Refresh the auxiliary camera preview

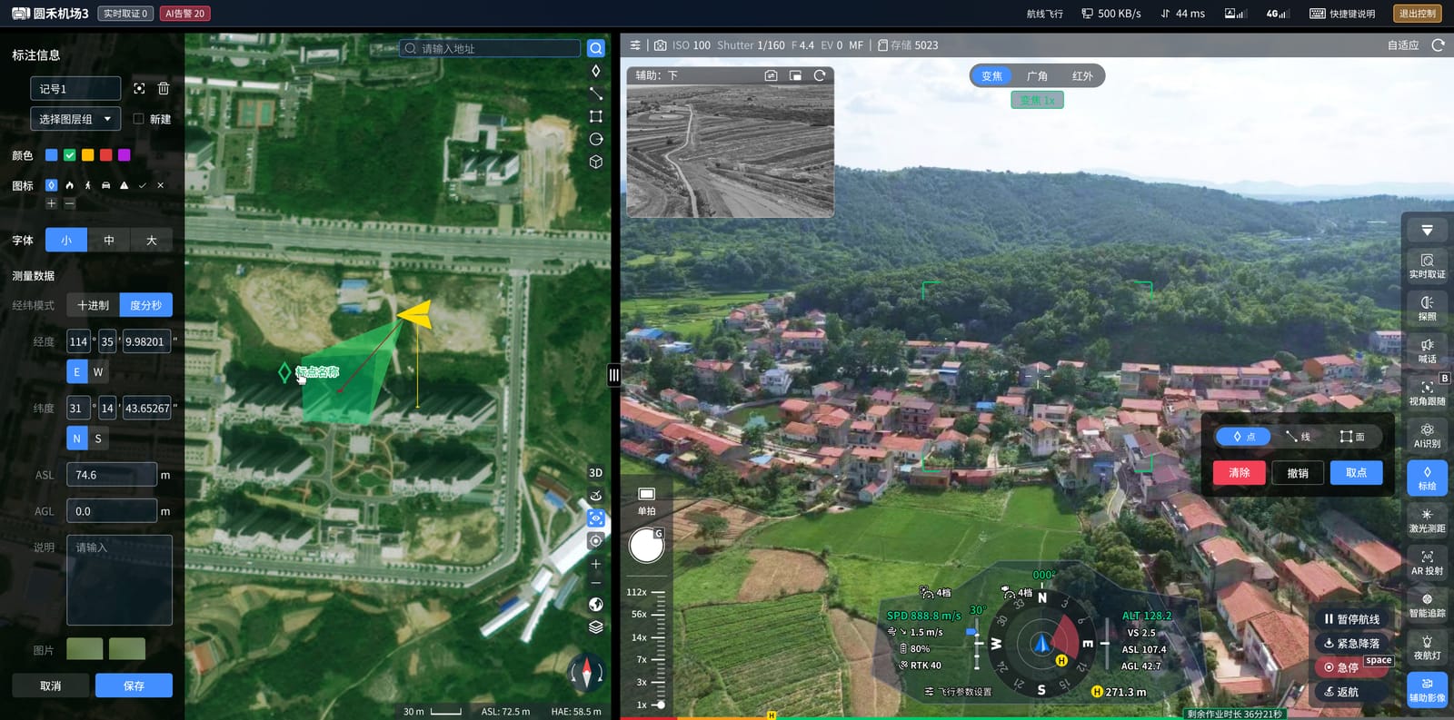tap(820, 75)
